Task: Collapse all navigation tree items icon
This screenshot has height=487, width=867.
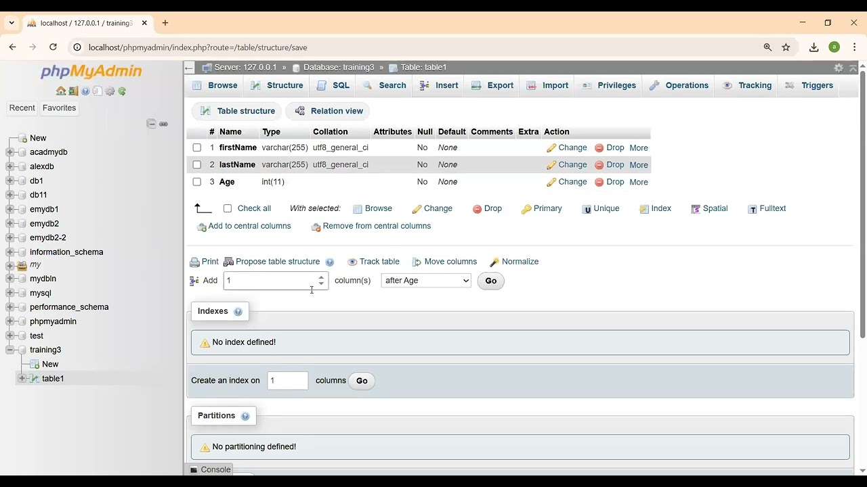Action: point(152,124)
